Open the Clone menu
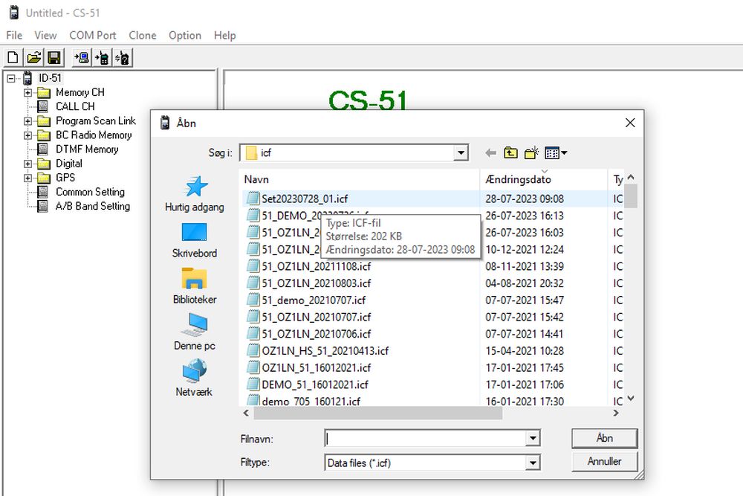743x496 pixels. click(x=143, y=36)
